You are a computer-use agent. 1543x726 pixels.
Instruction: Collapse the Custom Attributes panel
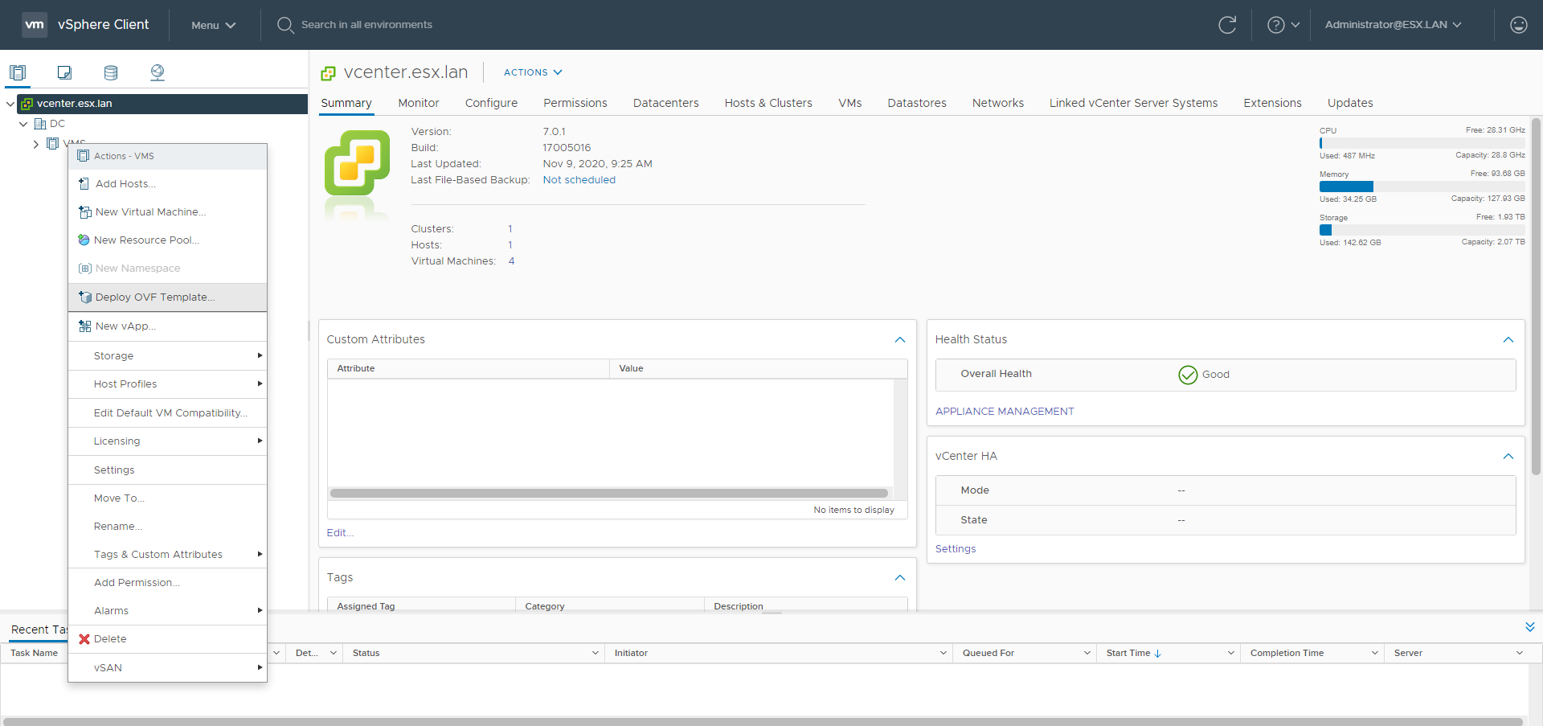[x=899, y=340]
